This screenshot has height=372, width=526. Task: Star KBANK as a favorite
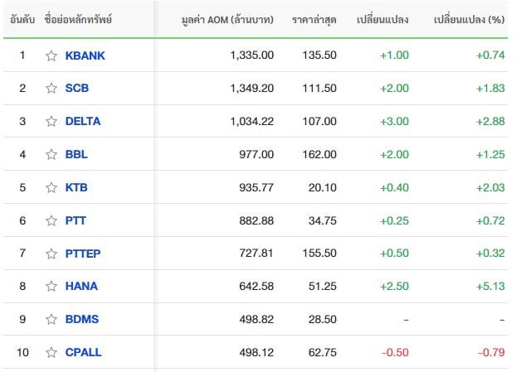51,56
